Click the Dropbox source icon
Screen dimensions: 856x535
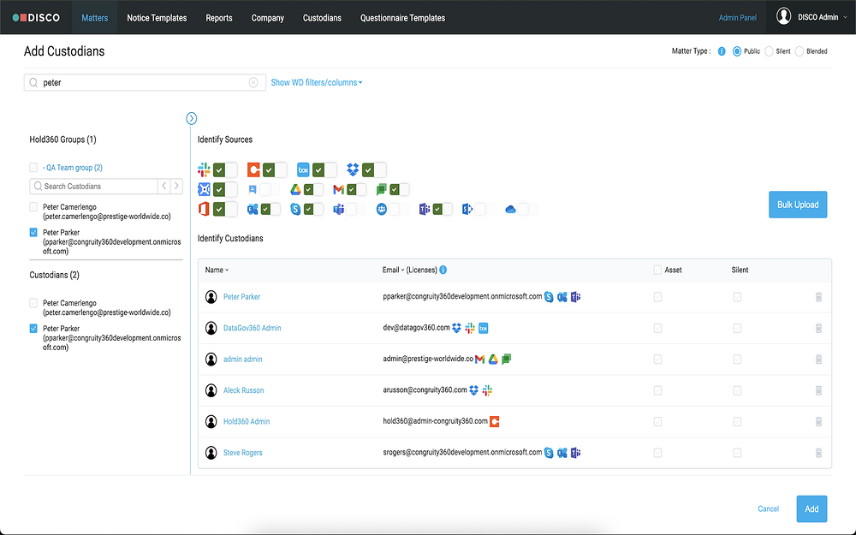353,169
